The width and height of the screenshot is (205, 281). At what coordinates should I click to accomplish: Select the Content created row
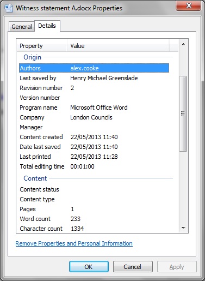pyautogui.click(x=94, y=137)
